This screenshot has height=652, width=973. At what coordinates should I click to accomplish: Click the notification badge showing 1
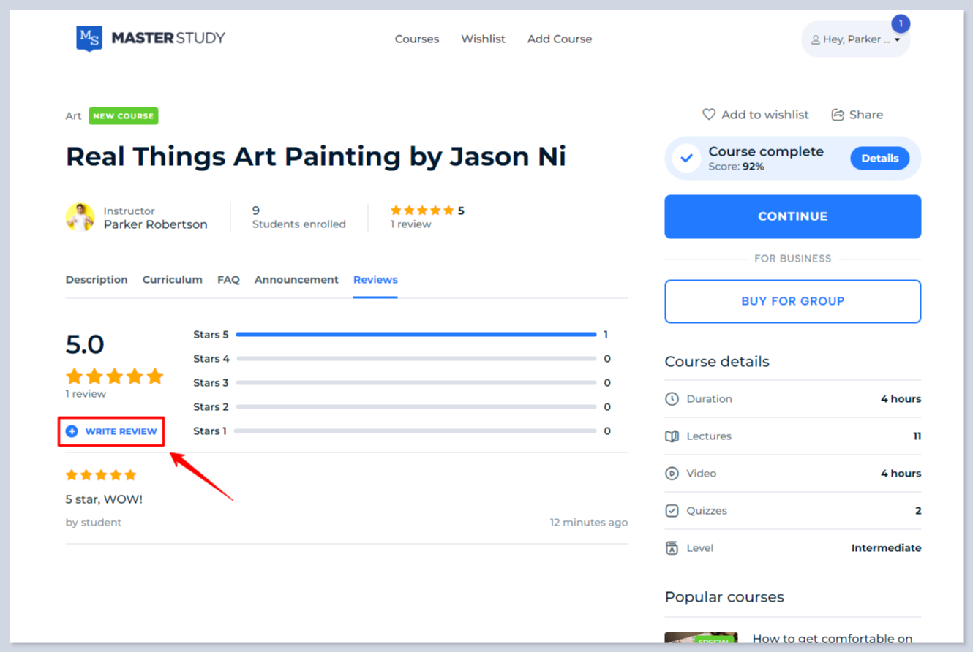click(x=901, y=24)
